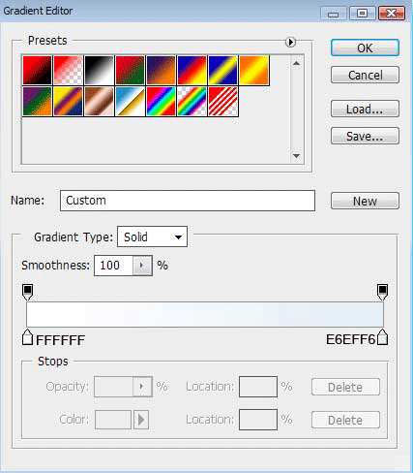Click the presets scrollbar down arrow
Viewport: 413px width, 473px height.
click(296, 156)
